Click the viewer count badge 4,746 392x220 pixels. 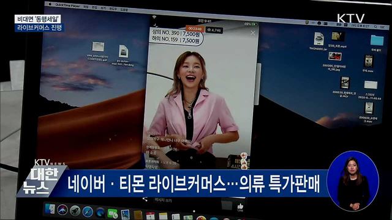point(214,30)
